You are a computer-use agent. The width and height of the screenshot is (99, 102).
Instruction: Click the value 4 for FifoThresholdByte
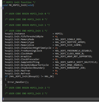pyautogui.click(x=56, y=36)
